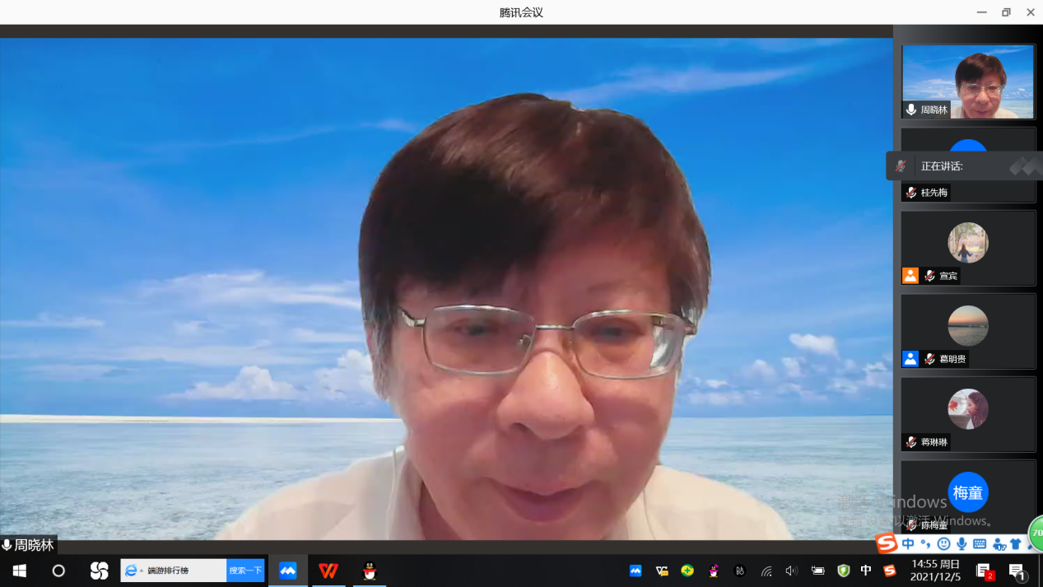Open the Wi-Fi network flyout
Screen dimensions: 1043x587
click(x=766, y=571)
